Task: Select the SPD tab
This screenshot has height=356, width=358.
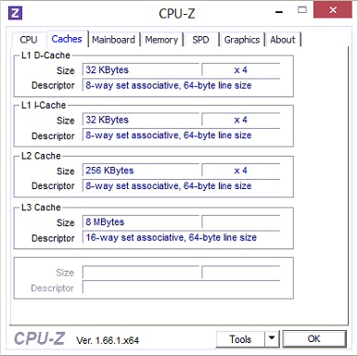Action: click(x=201, y=40)
